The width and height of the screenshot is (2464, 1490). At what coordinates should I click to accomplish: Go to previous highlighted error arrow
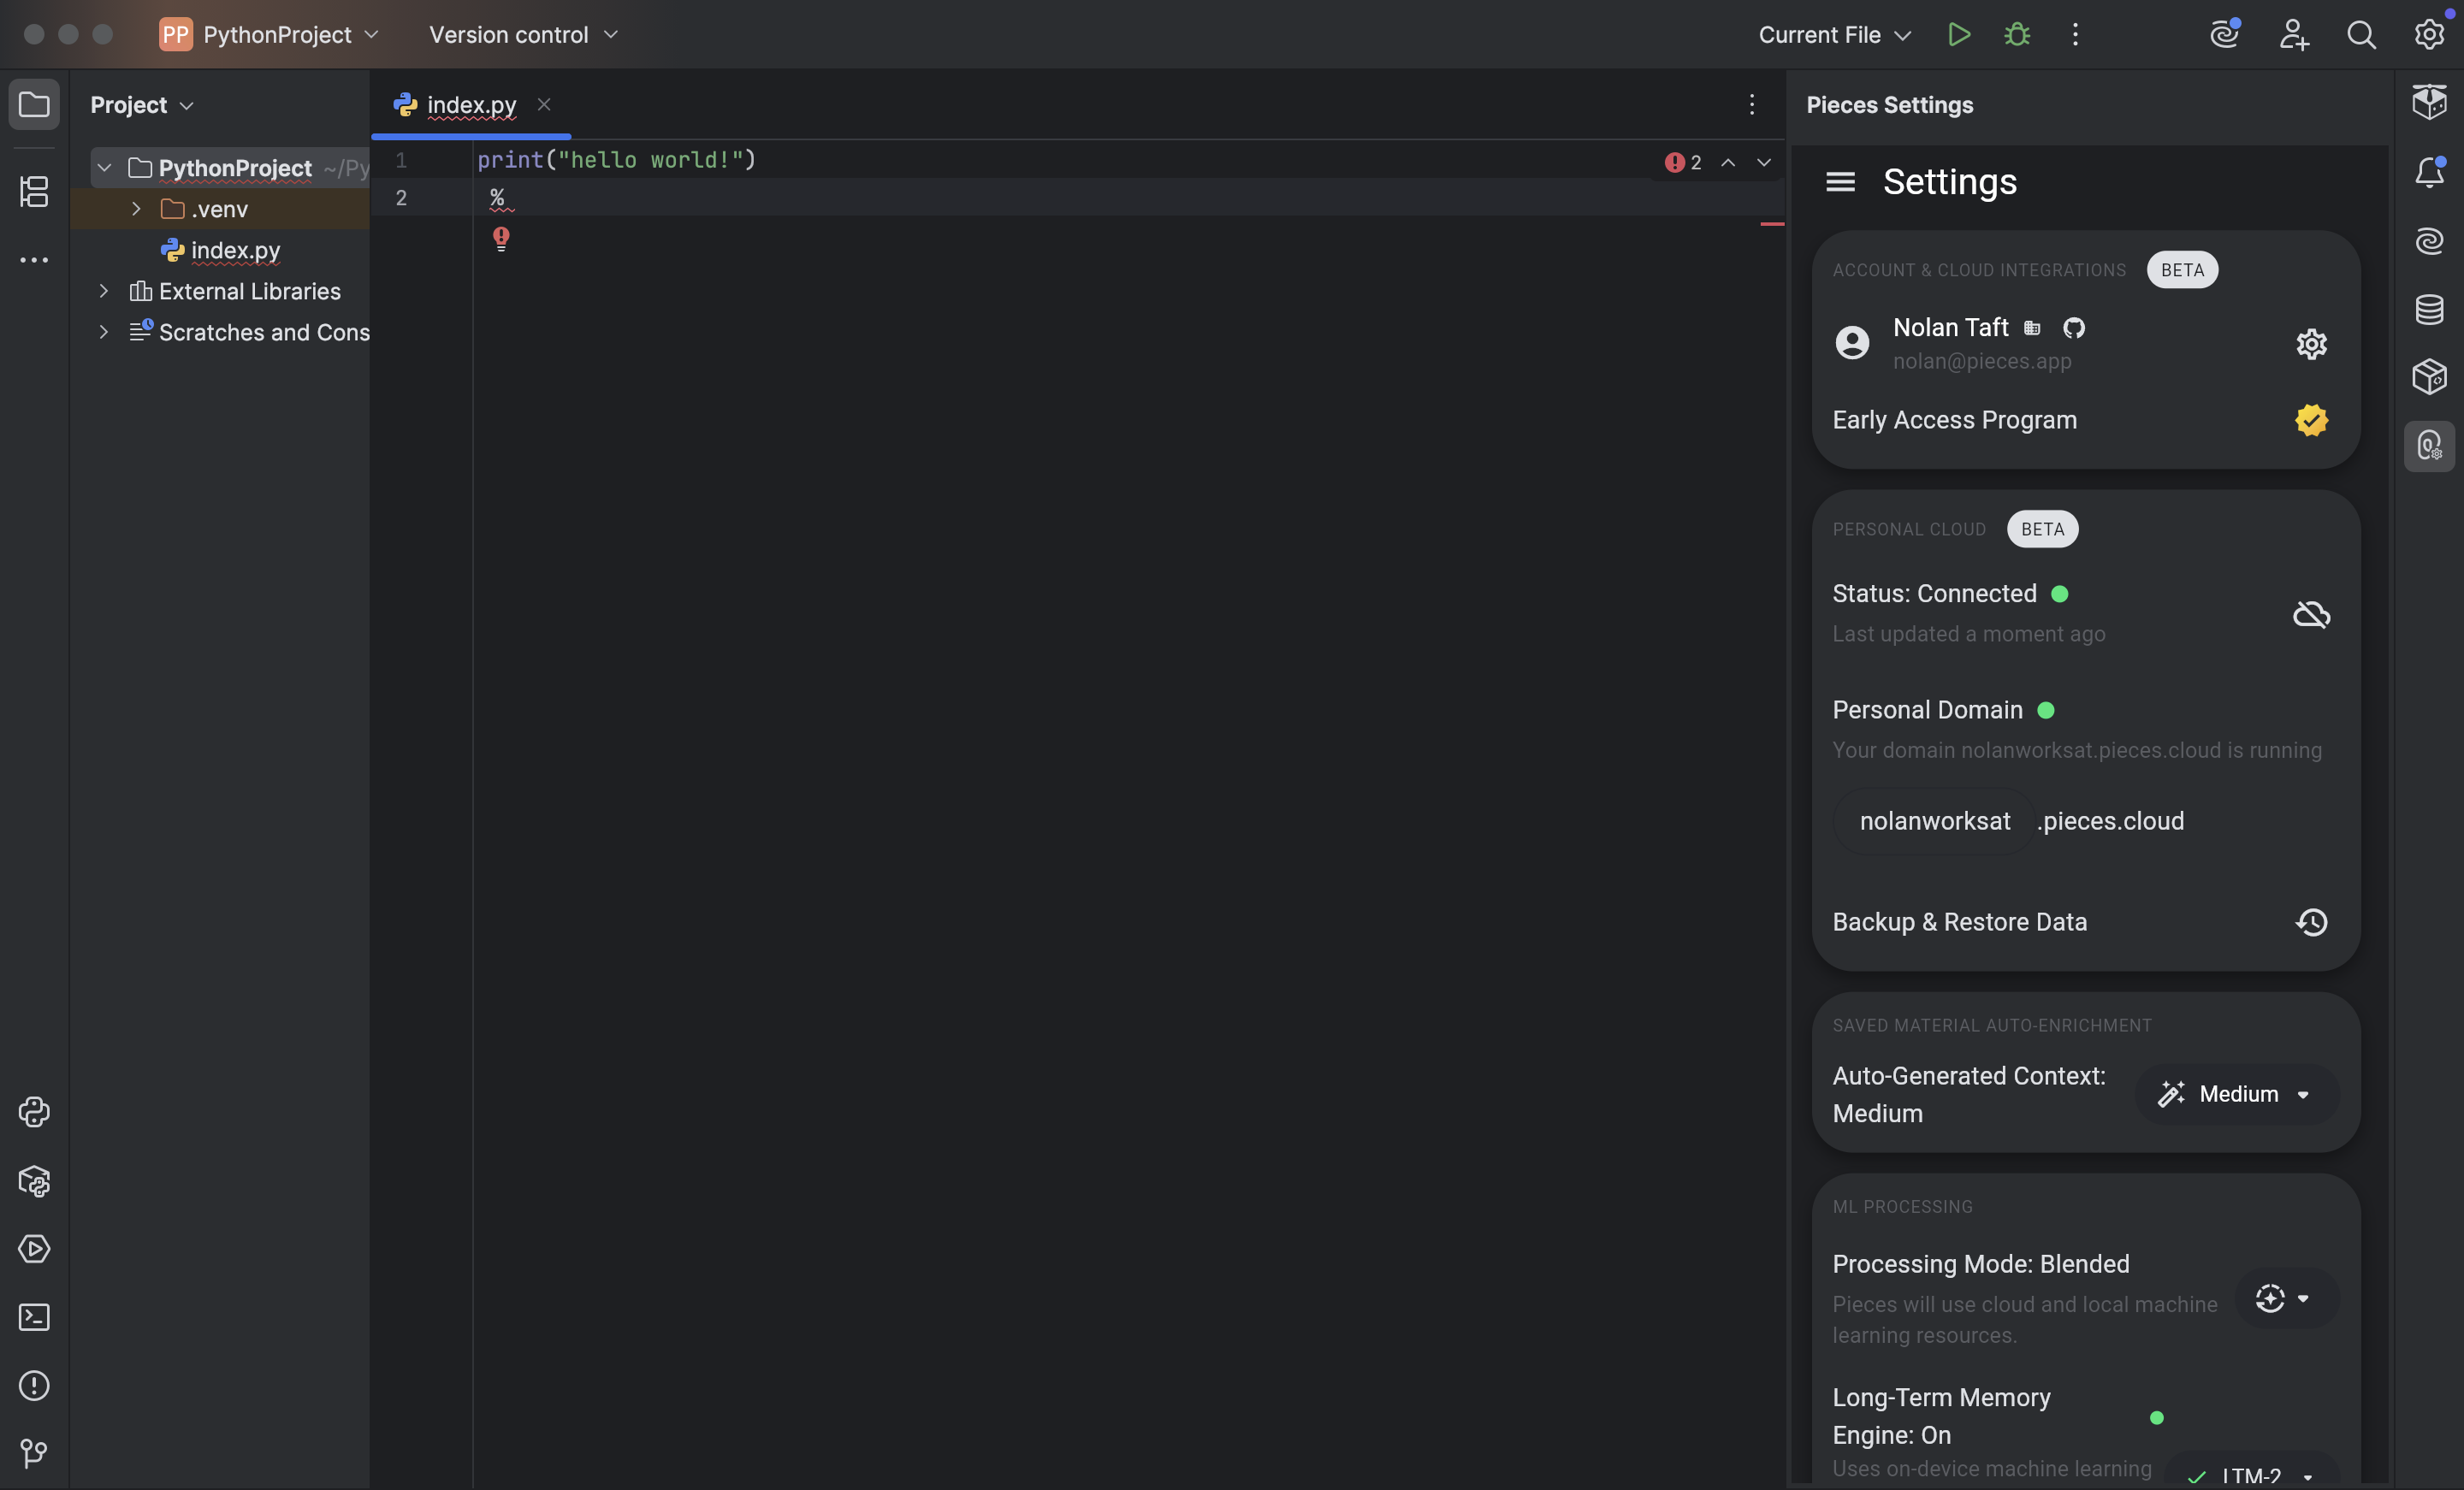(1728, 162)
